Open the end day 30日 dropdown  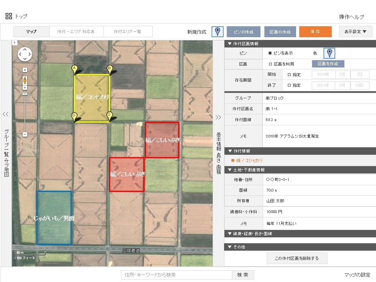[360, 85]
